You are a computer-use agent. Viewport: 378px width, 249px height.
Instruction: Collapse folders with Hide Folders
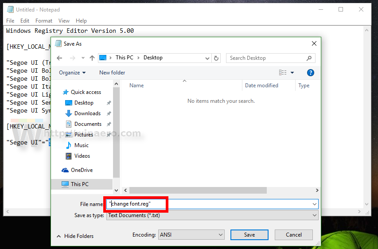[x=75, y=236]
